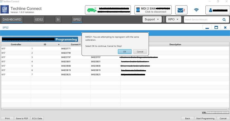Viewport: 230px width, 121px height.
Task: Click Save to PDF button
Action: click(22, 118)
